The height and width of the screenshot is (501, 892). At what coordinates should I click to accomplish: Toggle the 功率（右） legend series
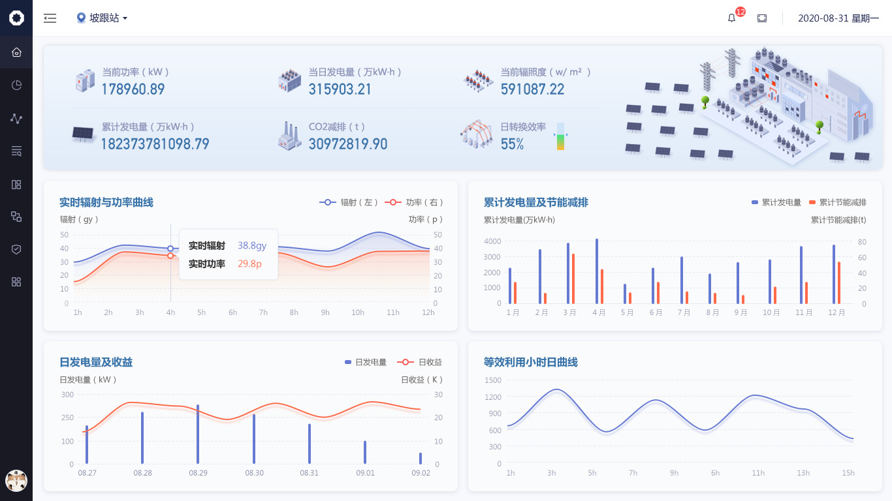pos(414,202)
